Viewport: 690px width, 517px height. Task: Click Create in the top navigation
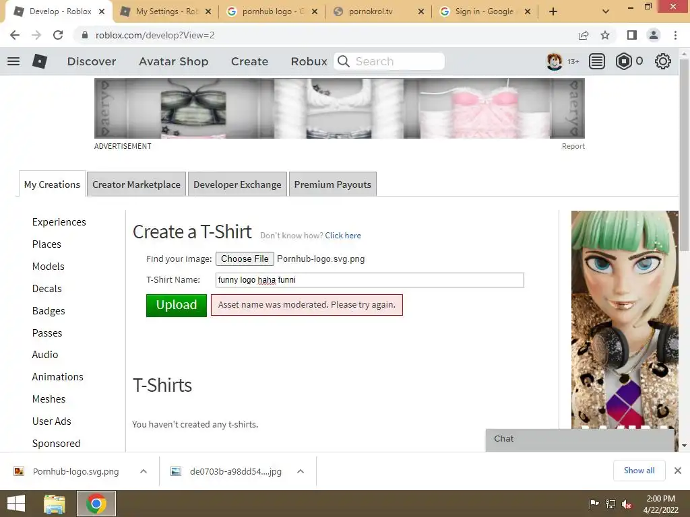click(x=249, y=61)
